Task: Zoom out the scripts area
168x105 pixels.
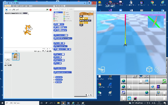Action: [x=86, y=95]
